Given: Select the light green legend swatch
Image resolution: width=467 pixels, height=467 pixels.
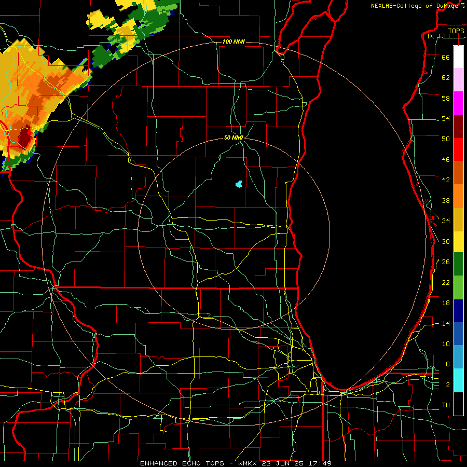Looking at the screenshot, I should pos(458,287).
